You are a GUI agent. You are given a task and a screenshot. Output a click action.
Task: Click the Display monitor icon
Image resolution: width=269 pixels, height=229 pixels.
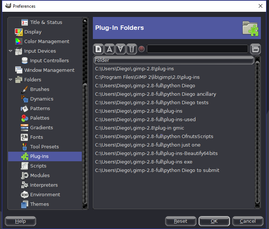[19, 32]
